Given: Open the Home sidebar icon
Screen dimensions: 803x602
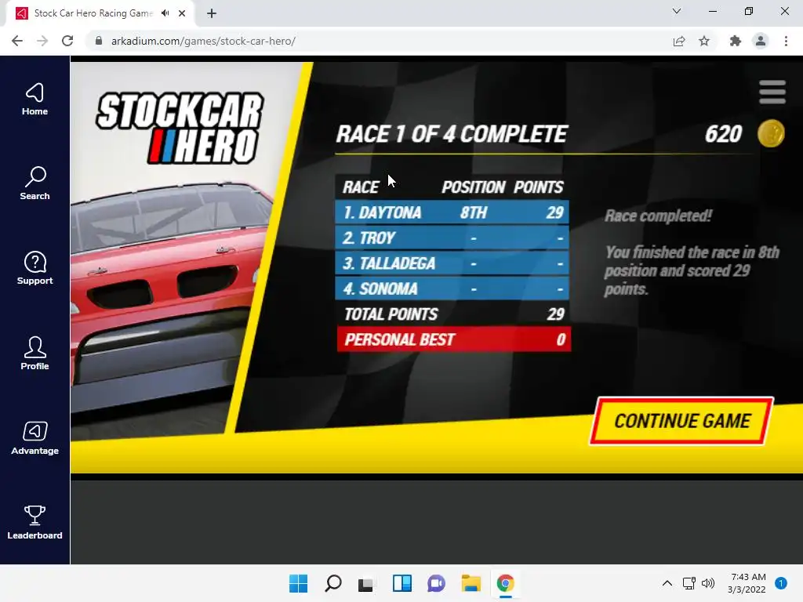Looking at the screenshot, I should 35,100.
